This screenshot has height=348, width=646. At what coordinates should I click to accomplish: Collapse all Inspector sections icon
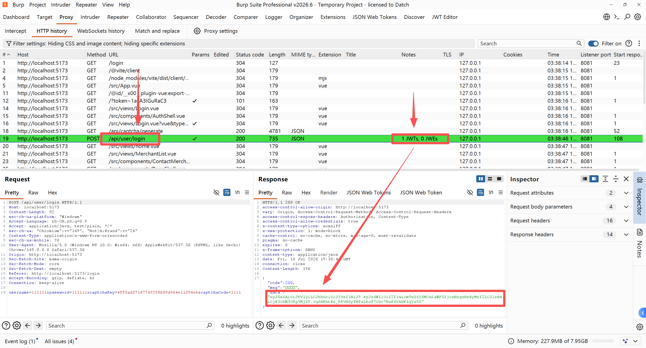pyautogui.click(x=616, y=179)
